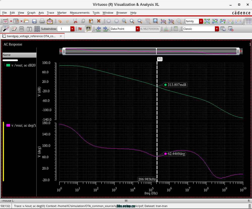
Task: Delete the selected object with red X
Action: [99, 21]
